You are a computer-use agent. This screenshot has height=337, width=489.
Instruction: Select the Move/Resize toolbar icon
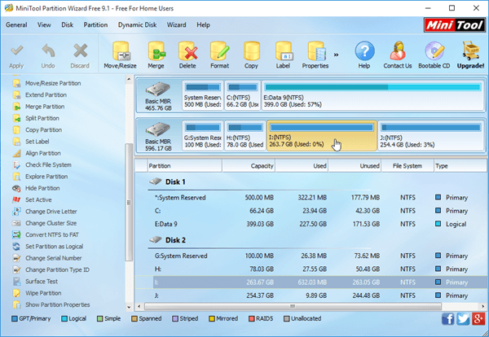121,50
